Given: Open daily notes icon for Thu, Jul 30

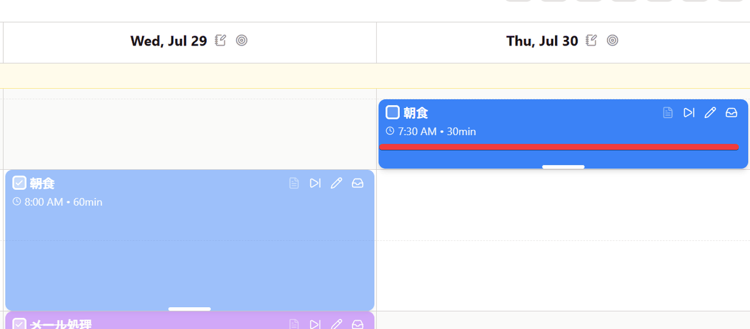Looking at the screenshot, I should [591, 41].
